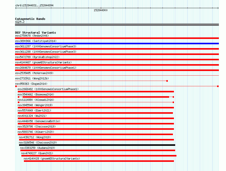
Task: Open esv3611288 (1000GenomesConsortiumPhase3) label
Action: point(46,52)
